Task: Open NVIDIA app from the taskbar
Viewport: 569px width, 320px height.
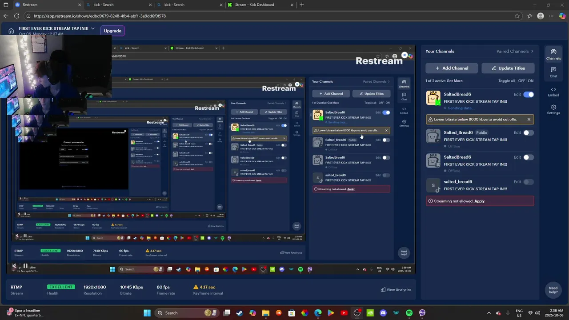Action: click(x=370, y=313)
